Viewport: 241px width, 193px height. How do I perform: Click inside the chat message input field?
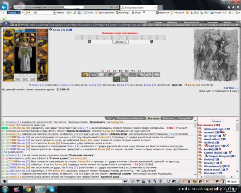tap(65, 181)
